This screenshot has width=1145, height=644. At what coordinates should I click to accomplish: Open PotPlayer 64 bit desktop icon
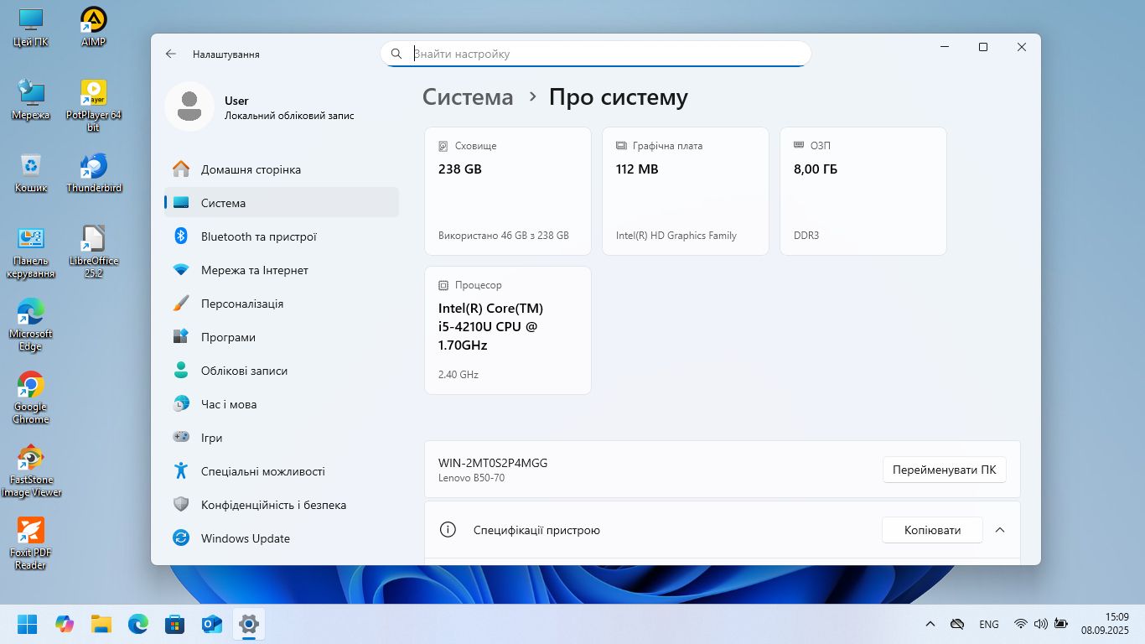point(93,106)
